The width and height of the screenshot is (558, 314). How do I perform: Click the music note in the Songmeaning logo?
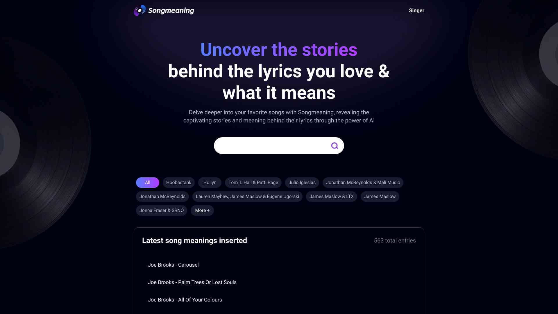(140, 10)
